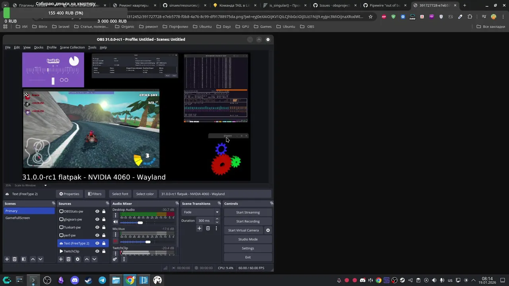Switch to Issues · obsproject tab
Viewport: 509px width, 286px height.
(x=333, y=5)
